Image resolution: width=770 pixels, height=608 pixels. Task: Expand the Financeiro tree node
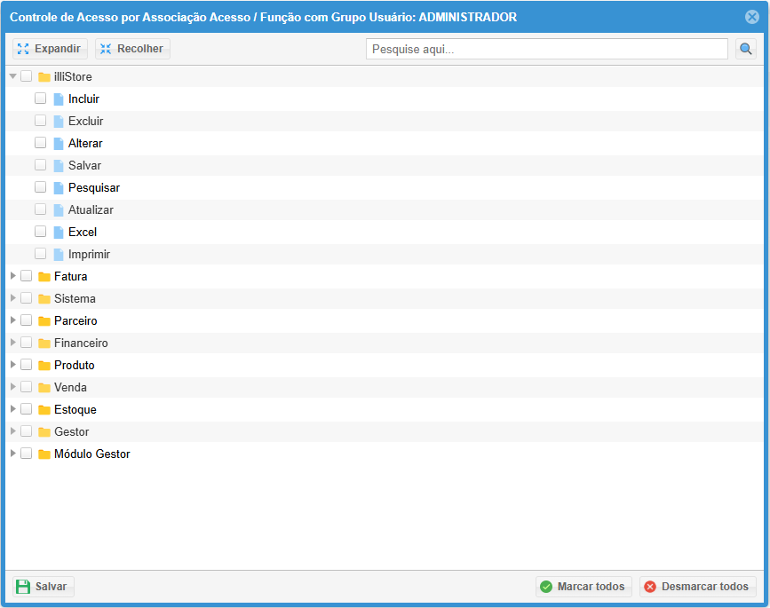13,343
